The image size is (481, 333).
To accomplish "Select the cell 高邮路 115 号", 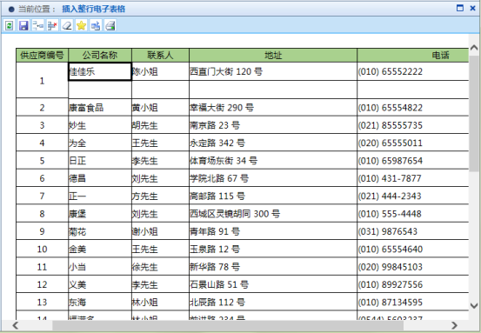I will tap(273, 196).
